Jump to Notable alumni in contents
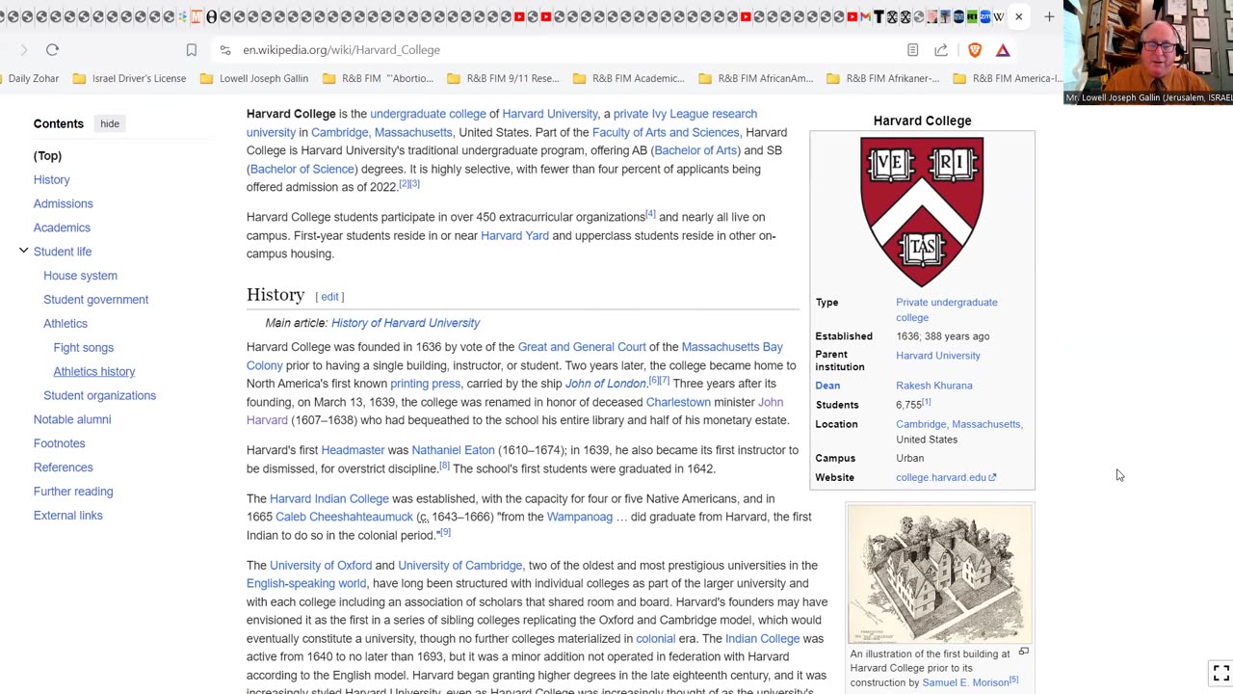1233x694 pixels. (x=72, y=419)
